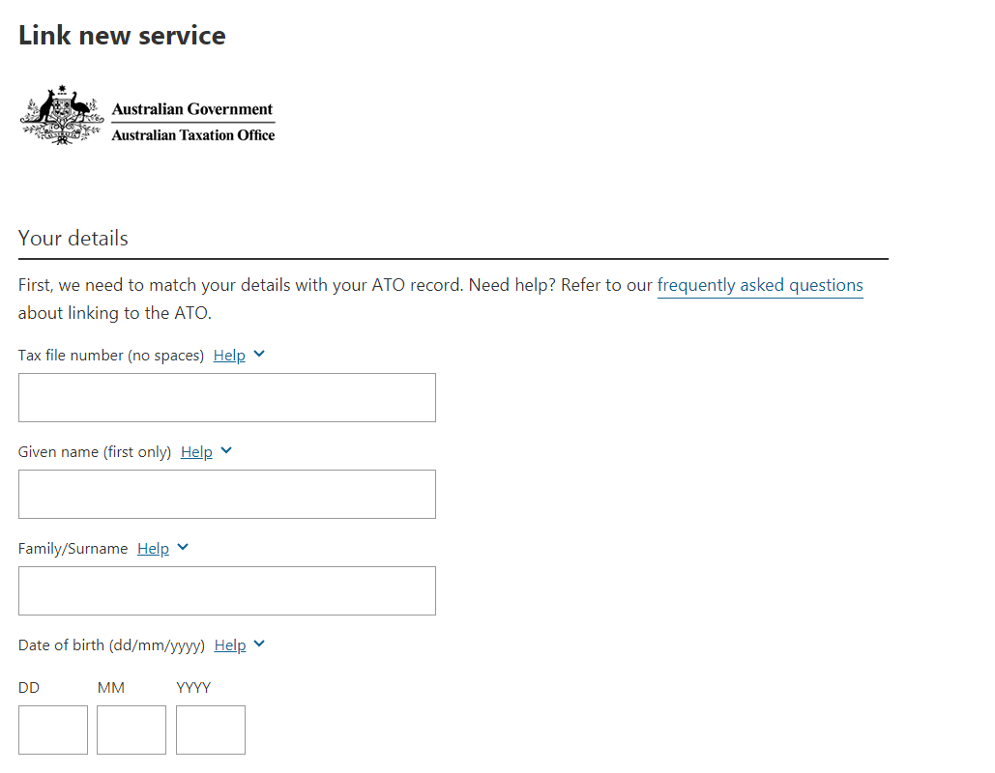
Task: Focus the Given name text box
Action: [x=227, y=494]
